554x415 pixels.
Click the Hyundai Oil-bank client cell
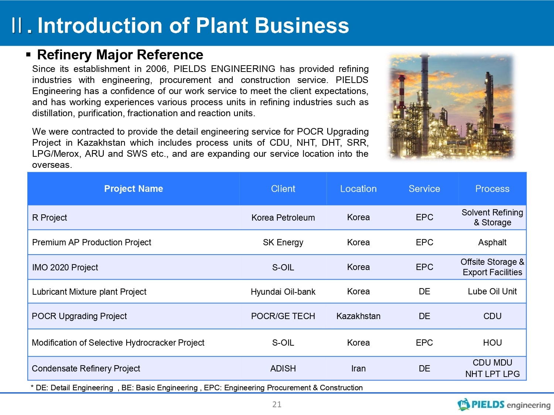point(283,292)
